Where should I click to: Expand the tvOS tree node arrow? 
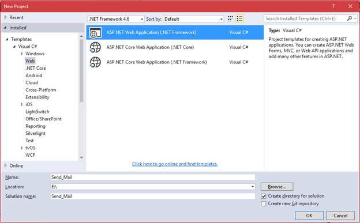tap(22, 148)
